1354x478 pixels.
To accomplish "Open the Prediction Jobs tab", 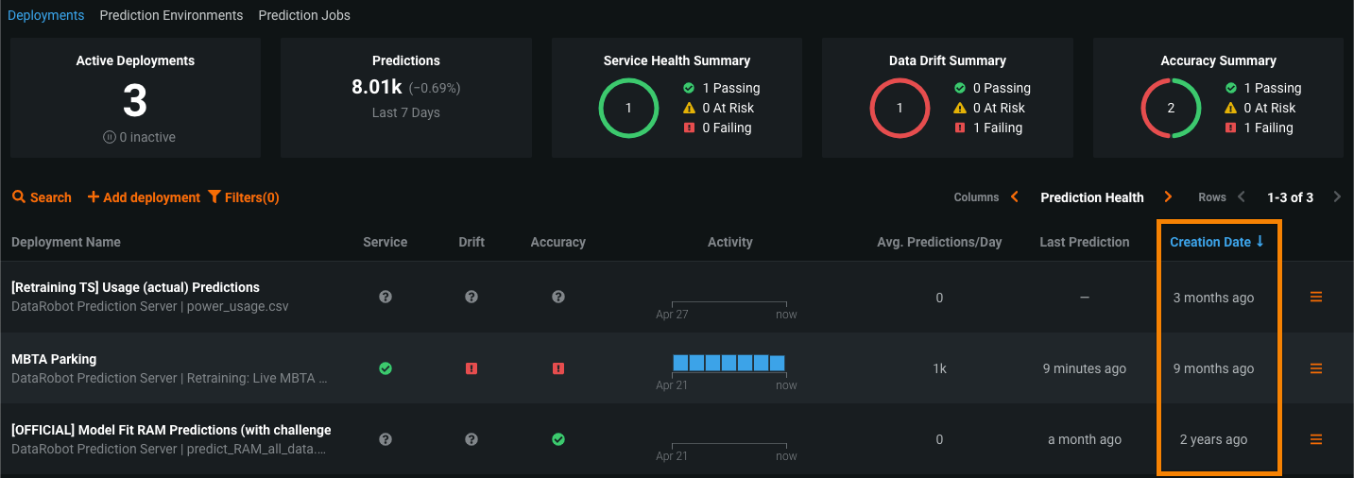I will tap(304, 15).
